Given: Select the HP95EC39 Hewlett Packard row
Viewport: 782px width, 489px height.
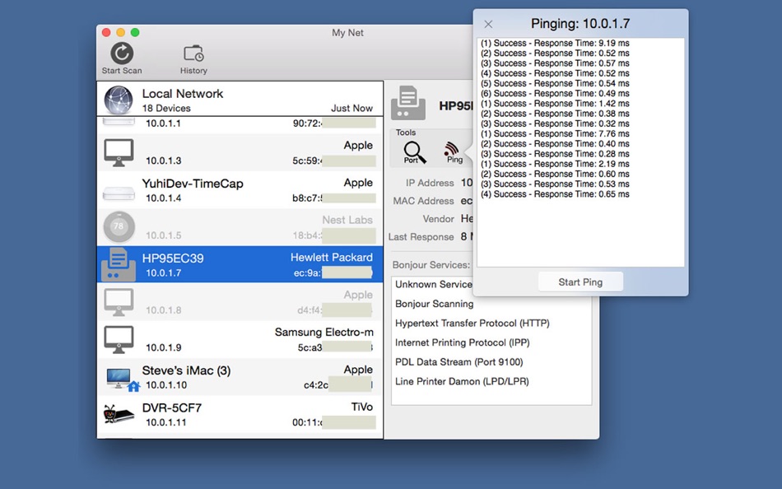Looking at the screenshot, I should (240, 264).
